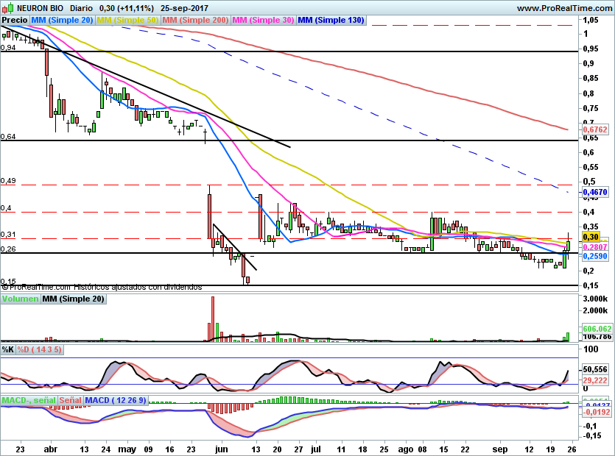The height and width of the screenshot is (456, 615).
Task: Click the green MACD-, señal label
Action: coord(28,400)
